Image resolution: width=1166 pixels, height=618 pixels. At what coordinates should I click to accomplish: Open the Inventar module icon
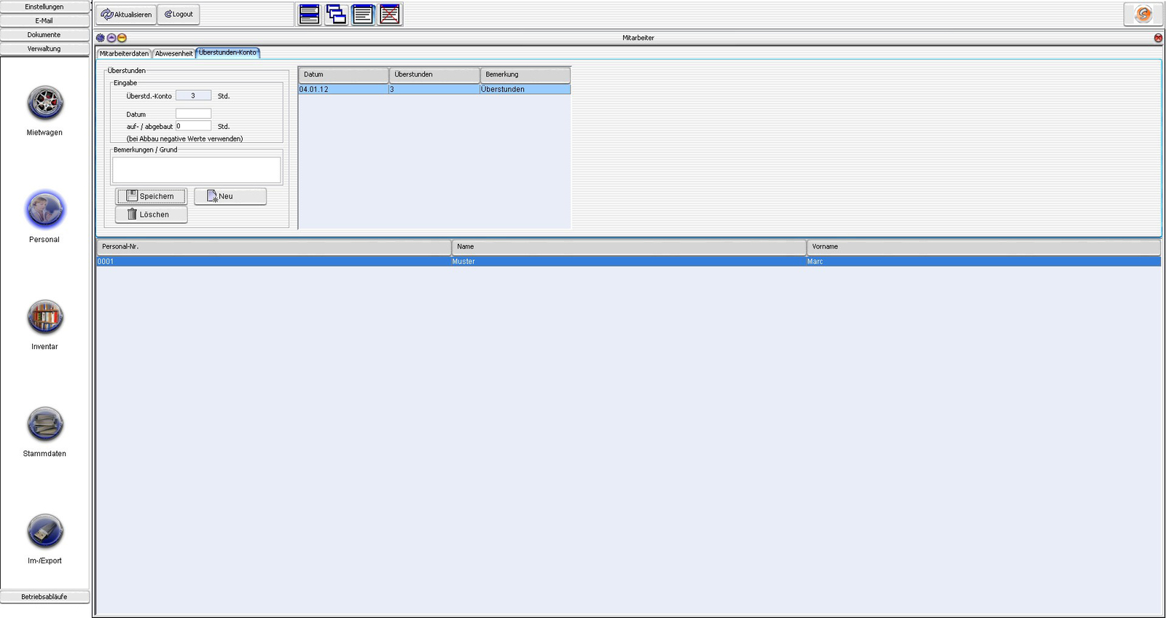45,317
